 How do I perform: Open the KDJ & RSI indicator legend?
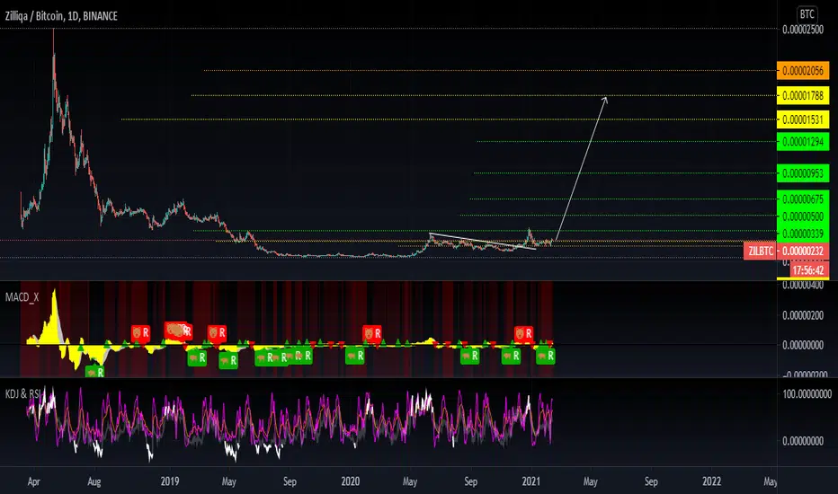click(22, 393)
